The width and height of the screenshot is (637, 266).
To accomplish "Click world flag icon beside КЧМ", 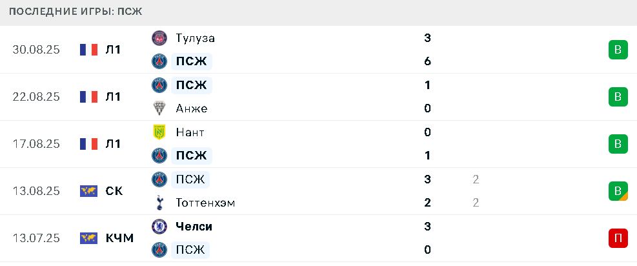I will 88,238.
